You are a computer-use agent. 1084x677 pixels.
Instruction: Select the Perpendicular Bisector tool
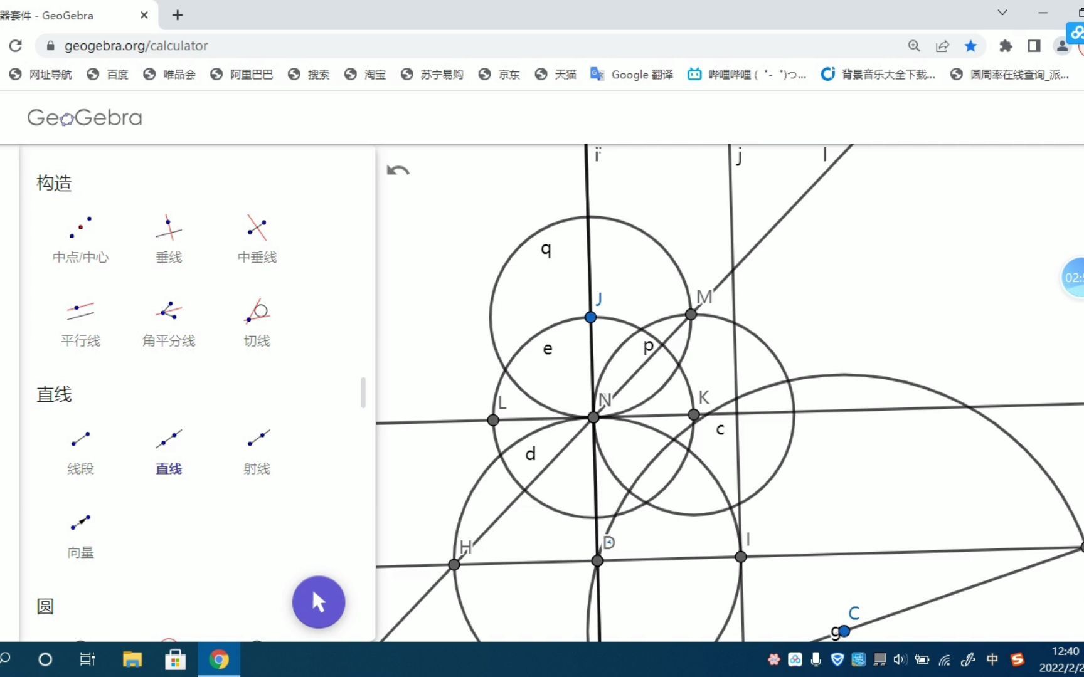(x=257, y=239)
